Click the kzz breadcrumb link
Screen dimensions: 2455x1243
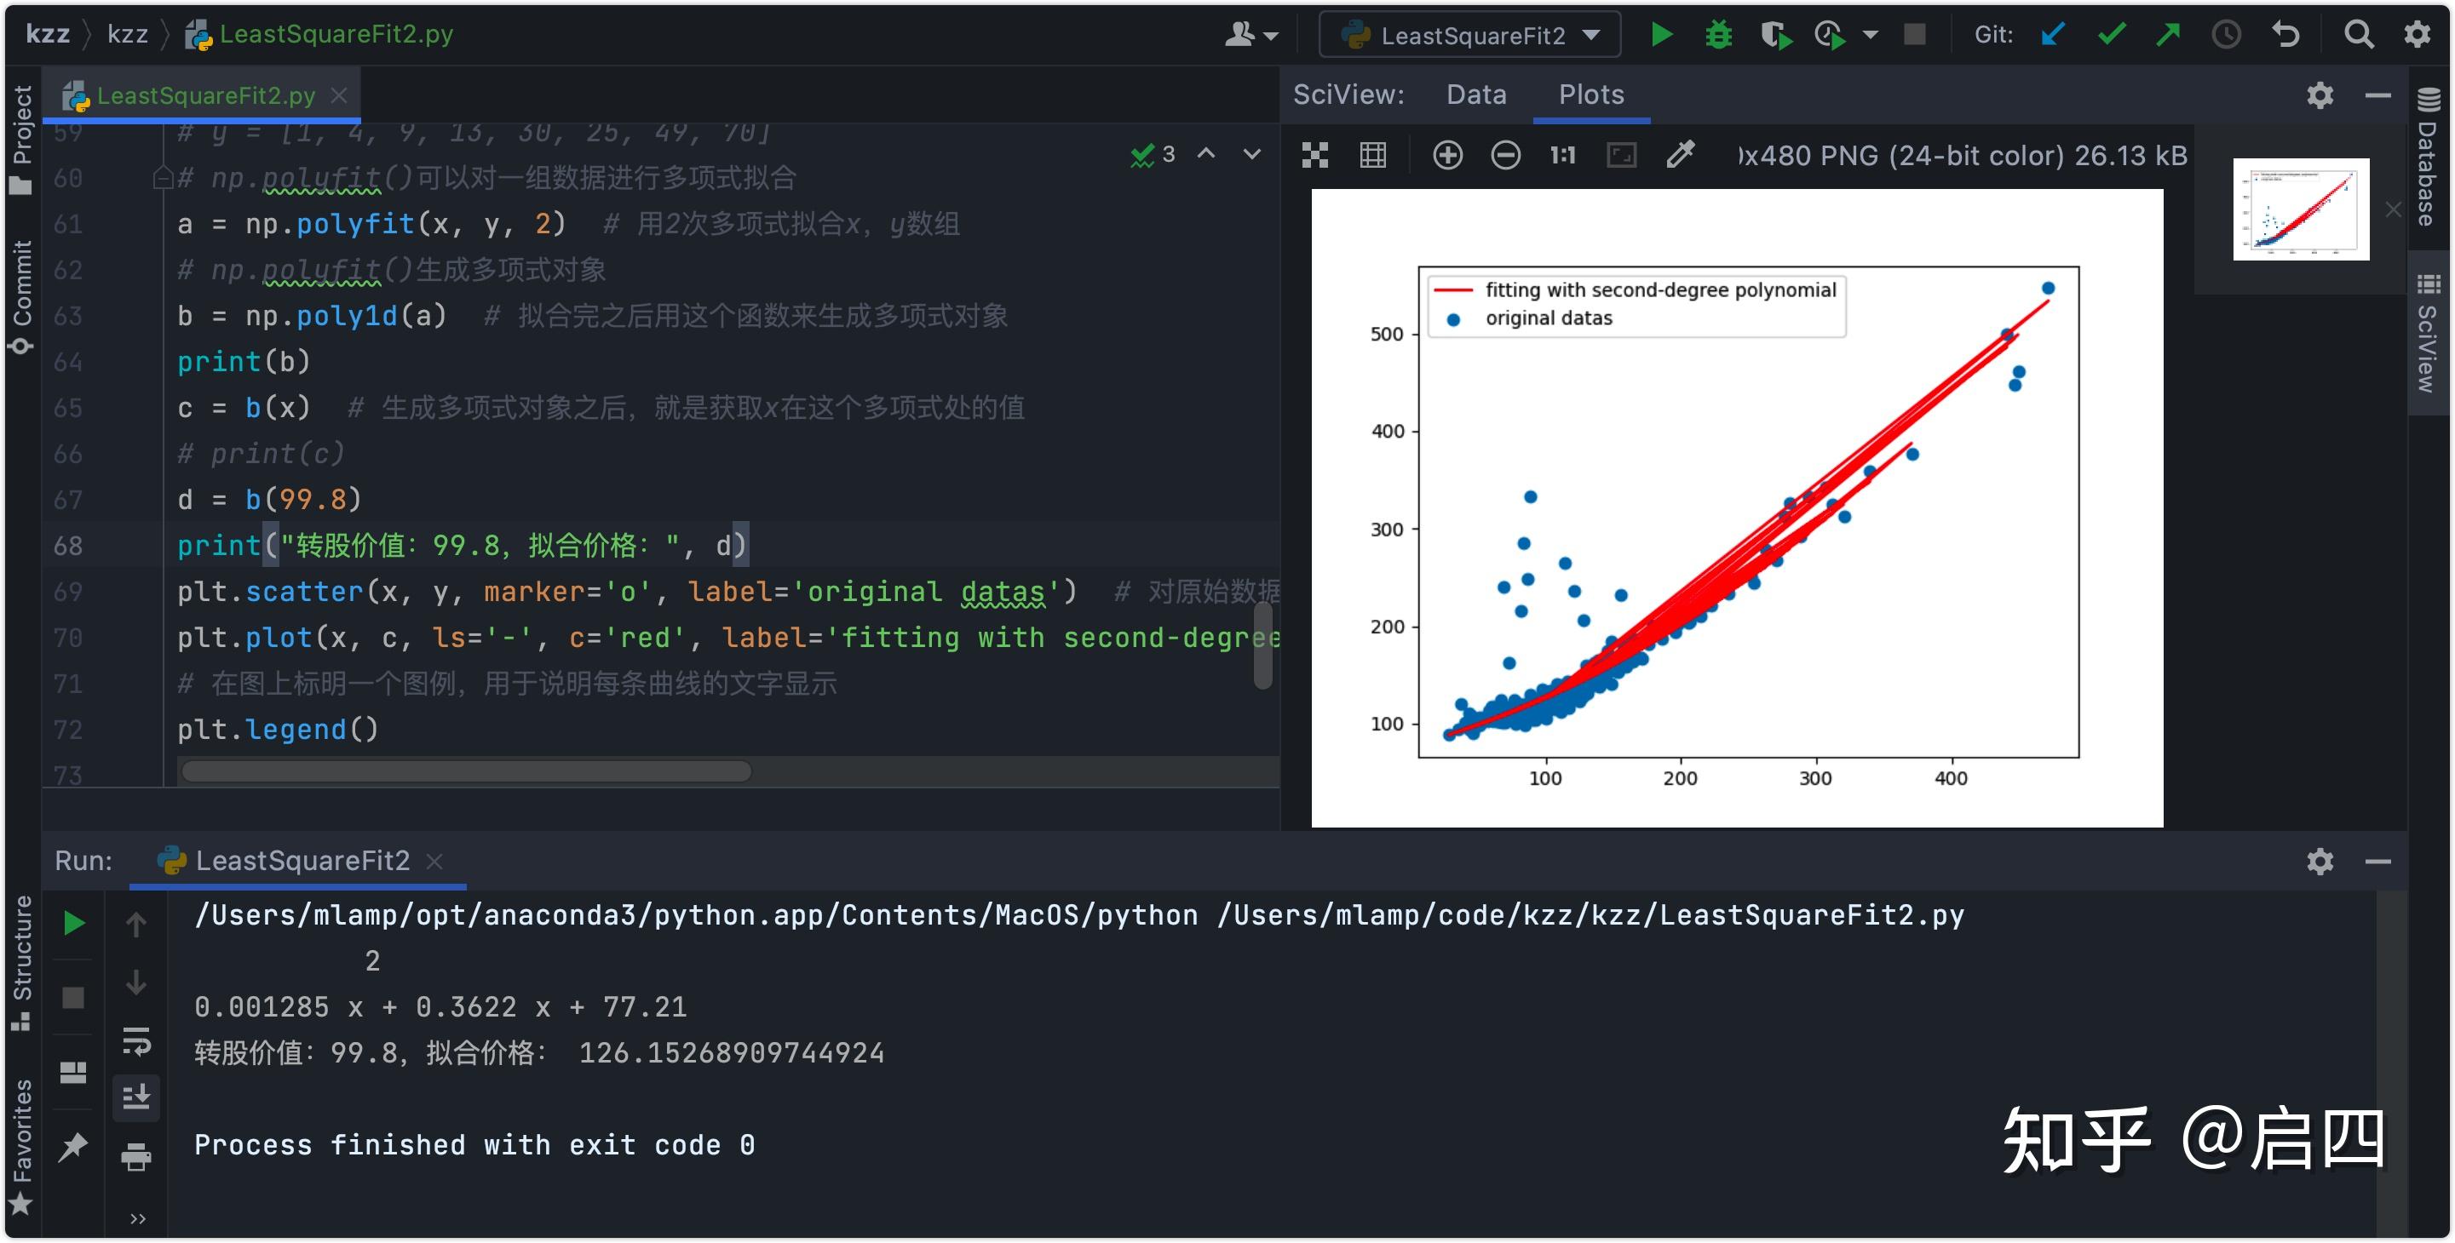click(x=128, y=34)
